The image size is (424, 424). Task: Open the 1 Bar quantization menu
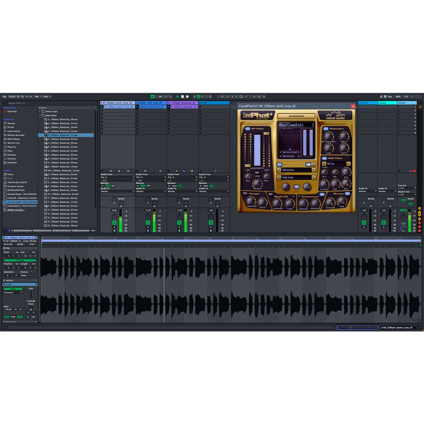click(46, 96)
